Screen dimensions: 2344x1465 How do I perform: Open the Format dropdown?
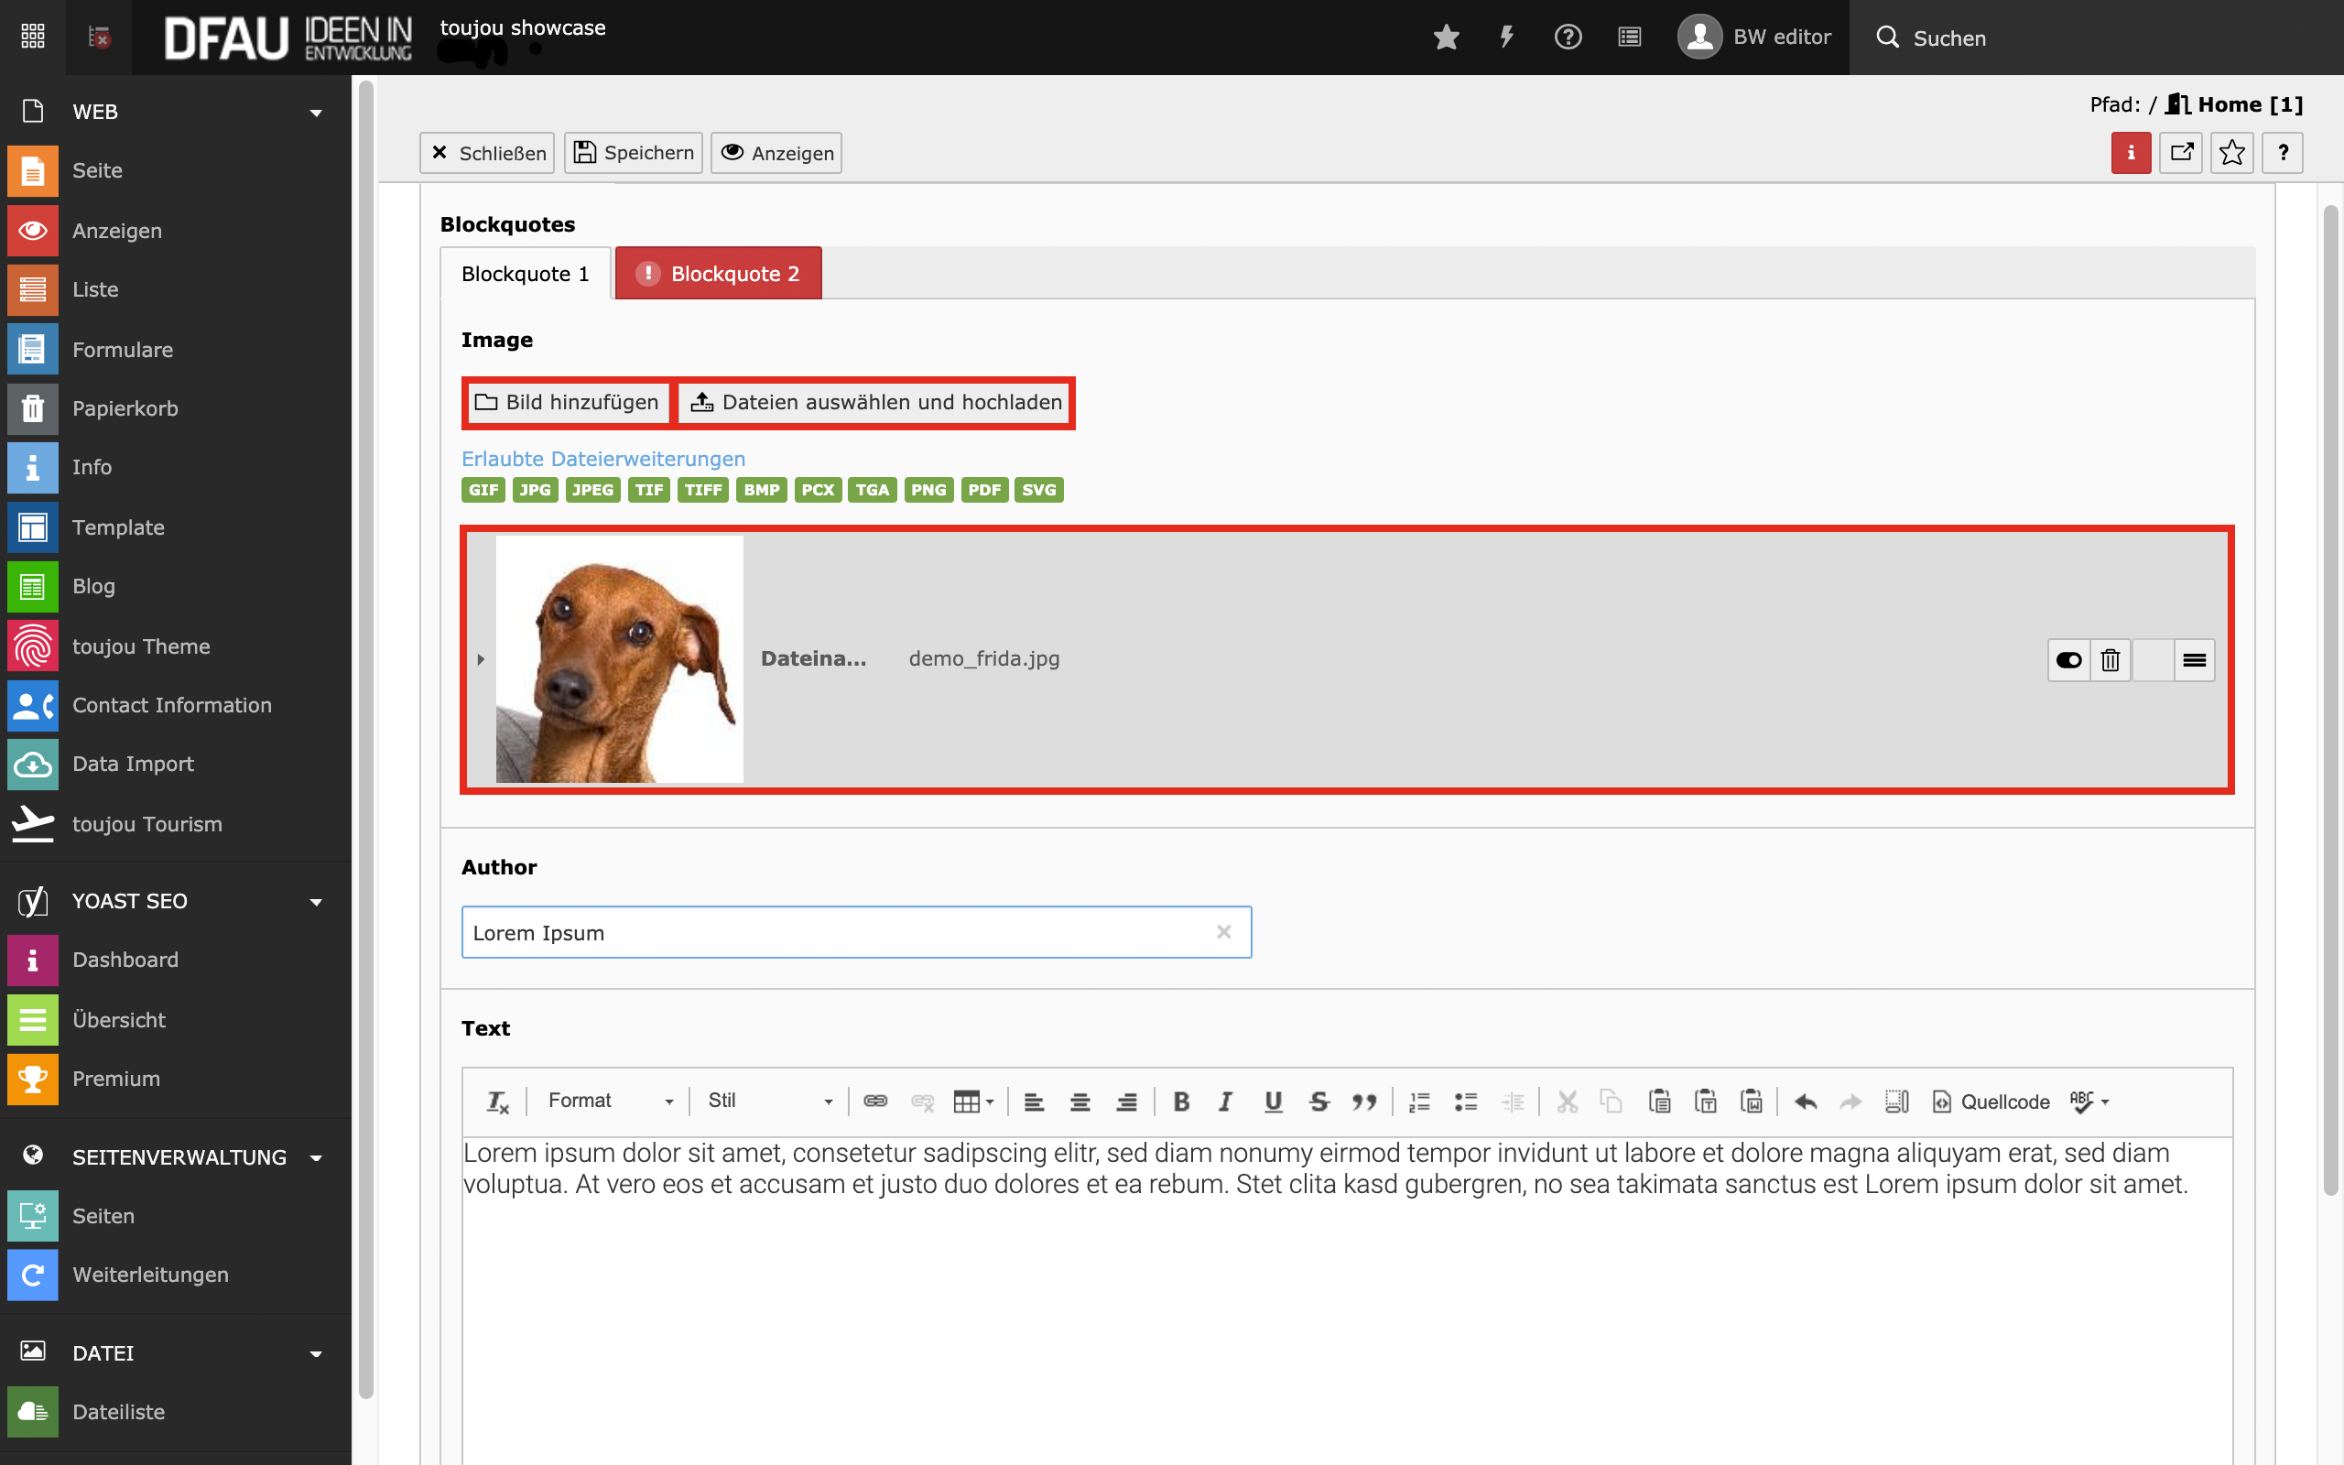[612, 1101]
